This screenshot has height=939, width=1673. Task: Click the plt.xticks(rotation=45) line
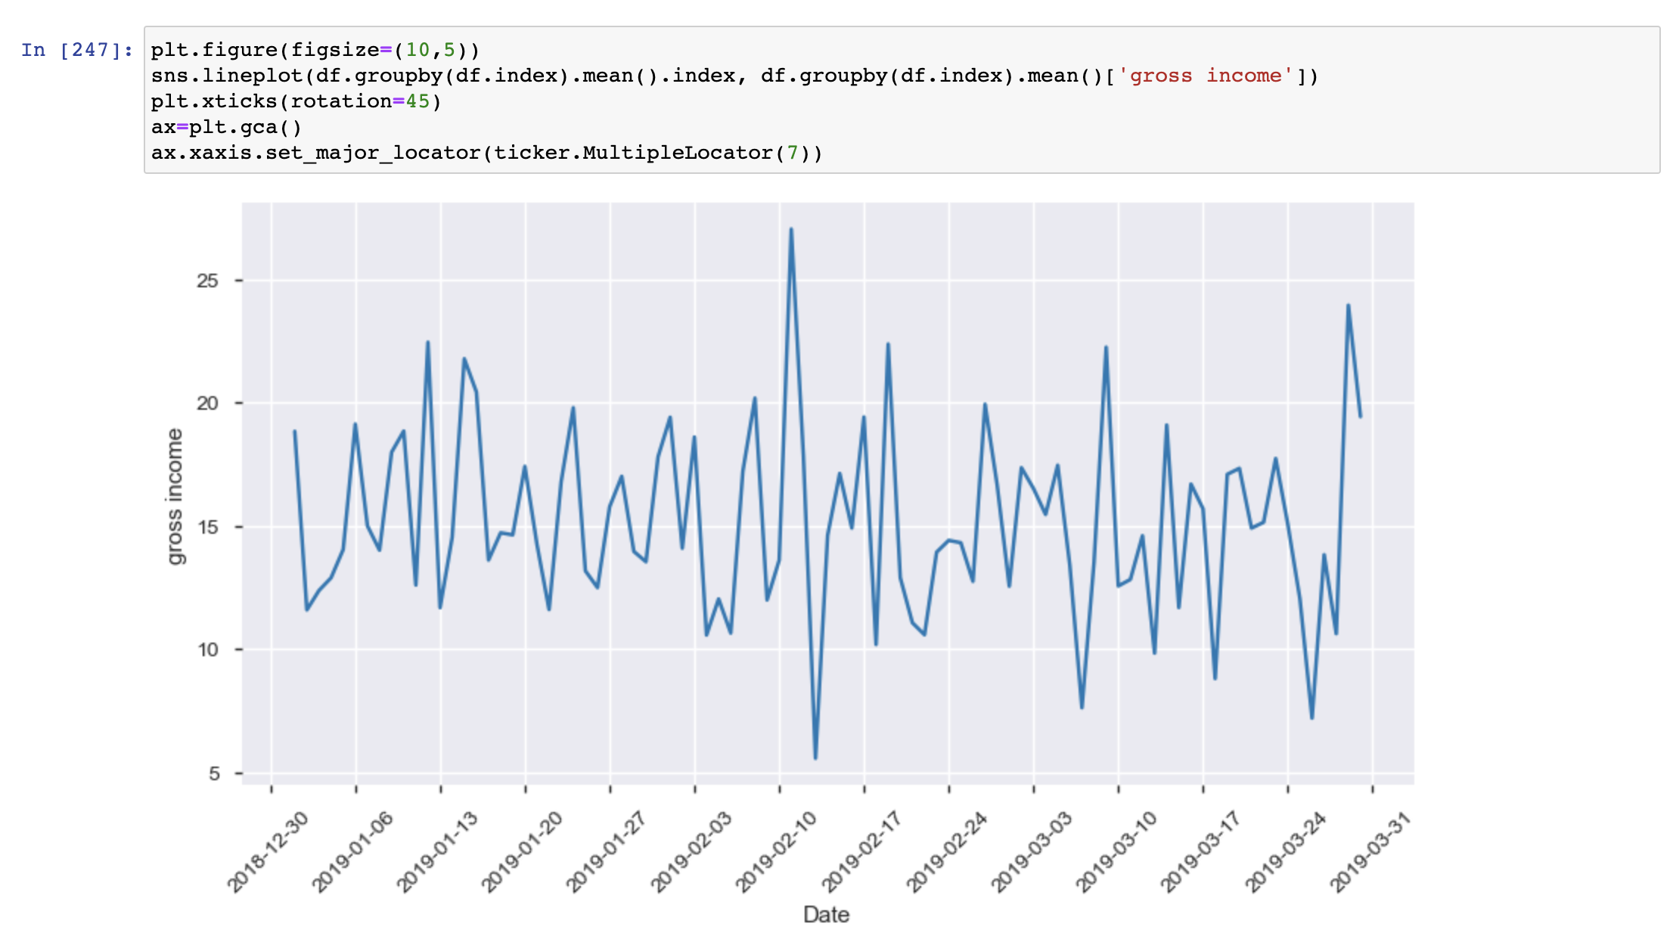click(x=295, y=101)
